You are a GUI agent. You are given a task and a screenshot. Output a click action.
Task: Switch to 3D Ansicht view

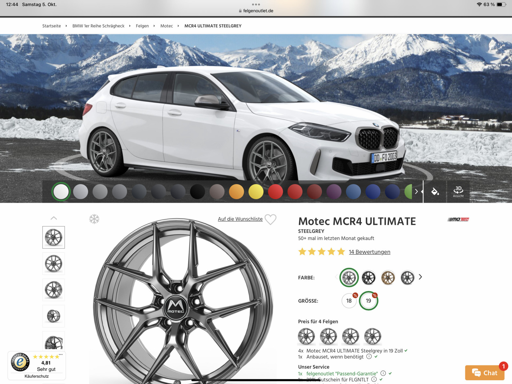pyautogui.click(x=458, y=192)
